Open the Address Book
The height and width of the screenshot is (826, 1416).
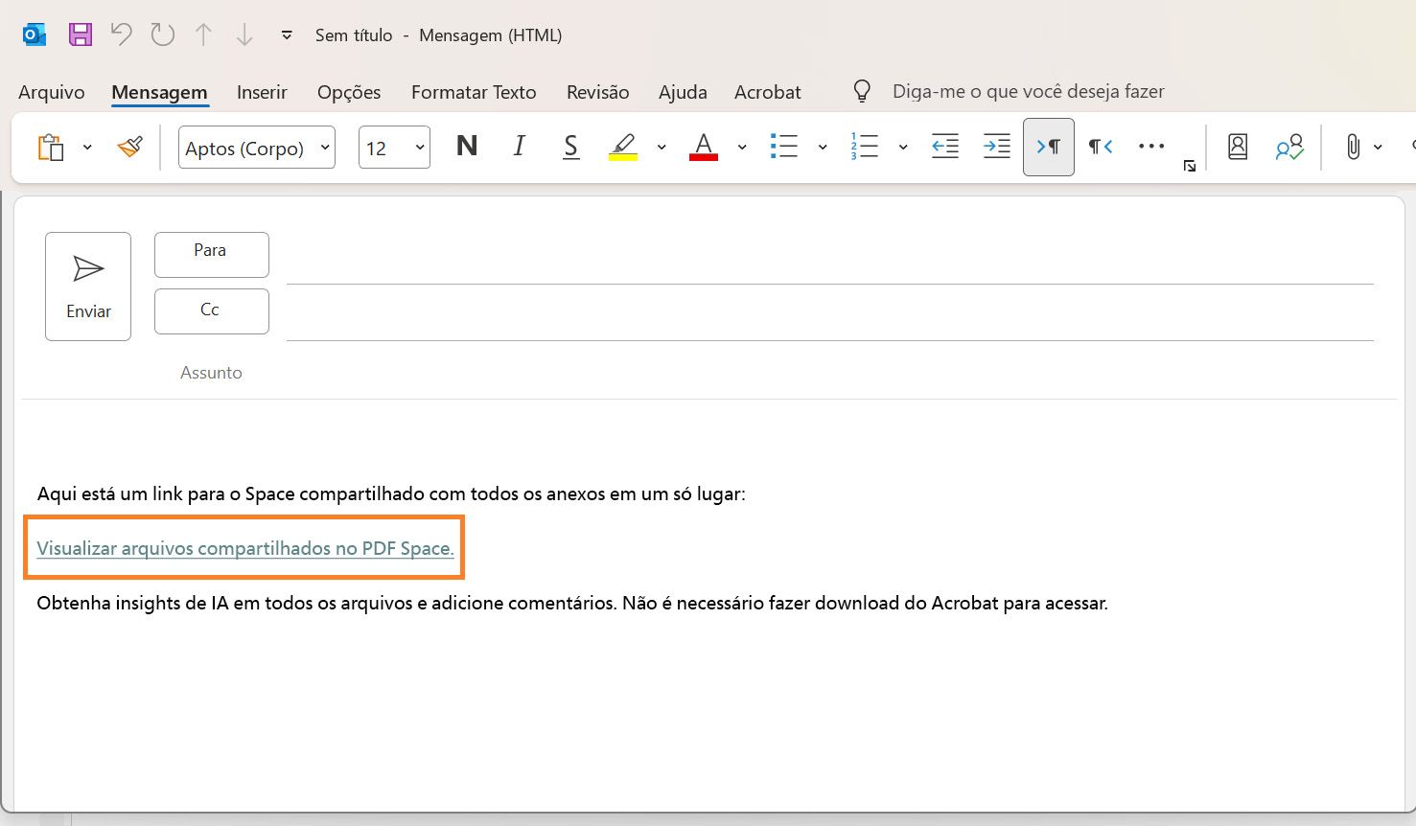[1238, 147]
